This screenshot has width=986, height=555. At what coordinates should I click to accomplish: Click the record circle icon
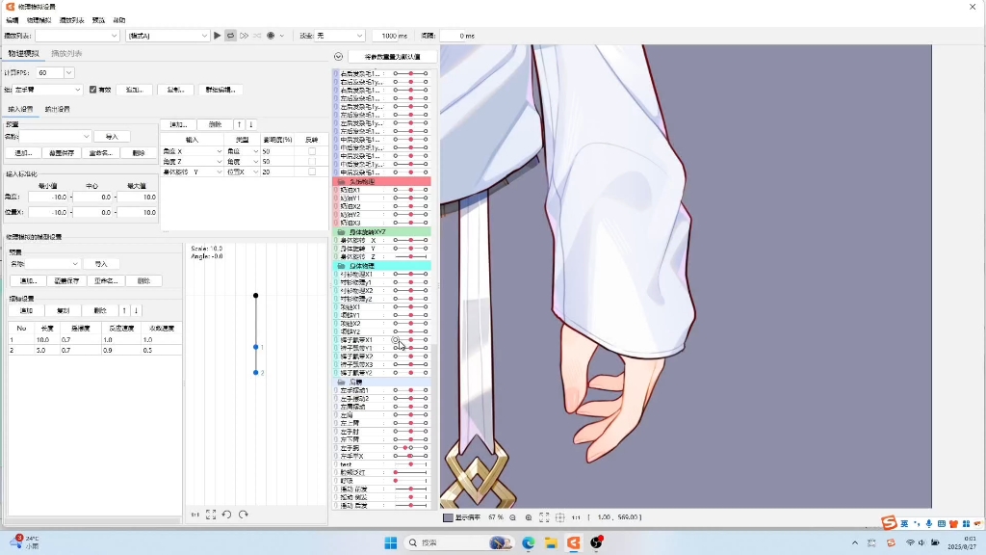coord(271,36)
